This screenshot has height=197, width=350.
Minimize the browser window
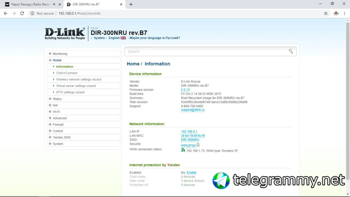tap(320, 4)
